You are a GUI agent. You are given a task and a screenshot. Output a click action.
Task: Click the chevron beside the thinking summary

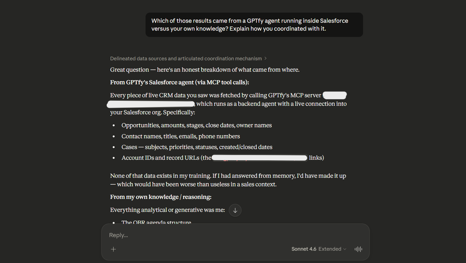(266, 58)
